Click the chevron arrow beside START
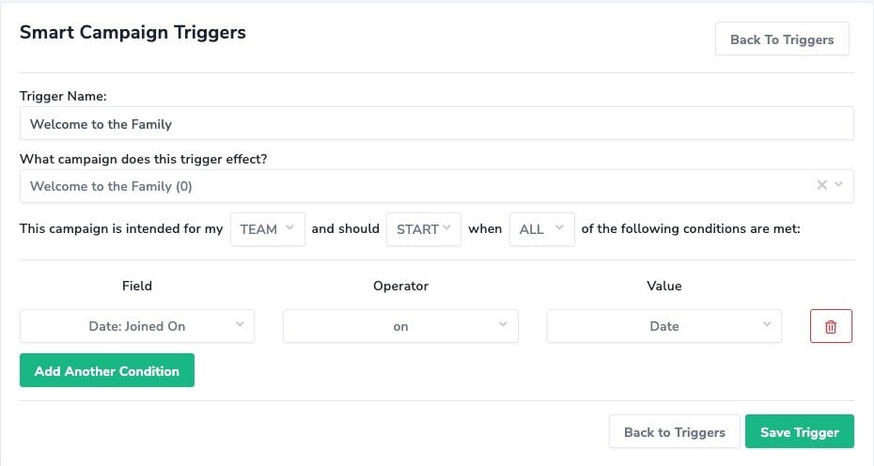This screenshot has height=466, width=874. (x=446, y=227)
